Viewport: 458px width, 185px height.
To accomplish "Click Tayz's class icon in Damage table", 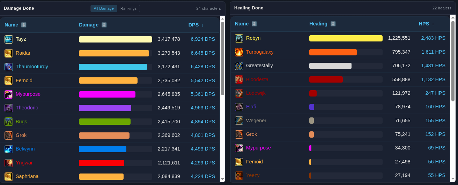I will tap(9, 39).
